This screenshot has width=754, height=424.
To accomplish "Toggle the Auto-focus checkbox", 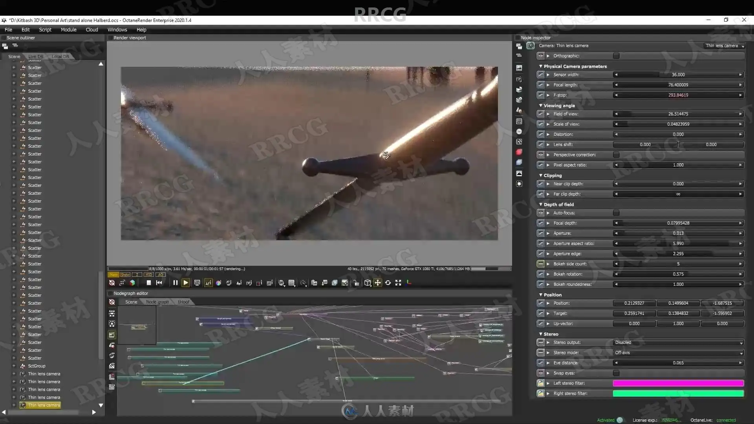I will click(x=616, y=213).
